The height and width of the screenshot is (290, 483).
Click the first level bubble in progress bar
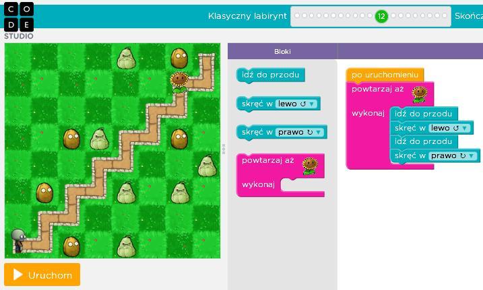tap(297, 15)
